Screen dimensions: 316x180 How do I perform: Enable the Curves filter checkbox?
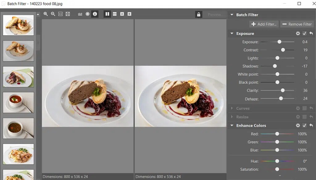tap(305, 108)
